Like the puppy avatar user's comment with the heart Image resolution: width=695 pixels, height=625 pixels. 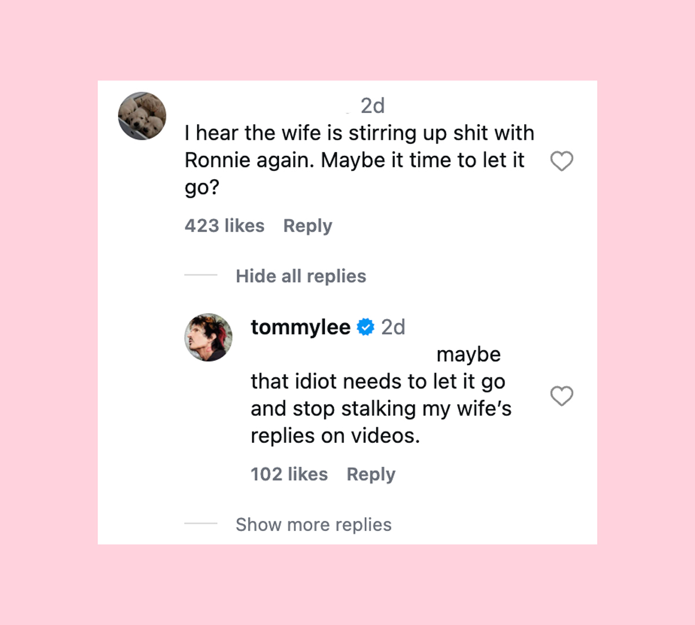pos(562,161)
